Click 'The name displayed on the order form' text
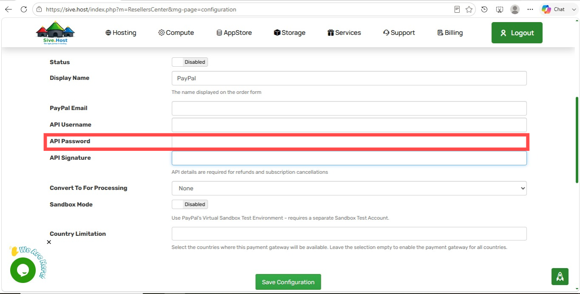The width and height of the screenshot is (580, 294). (216, 92)
